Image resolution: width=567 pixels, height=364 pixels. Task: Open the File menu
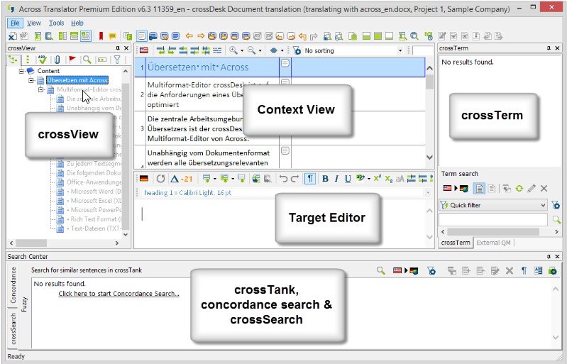pyautogui.click(x=15, y=23)
